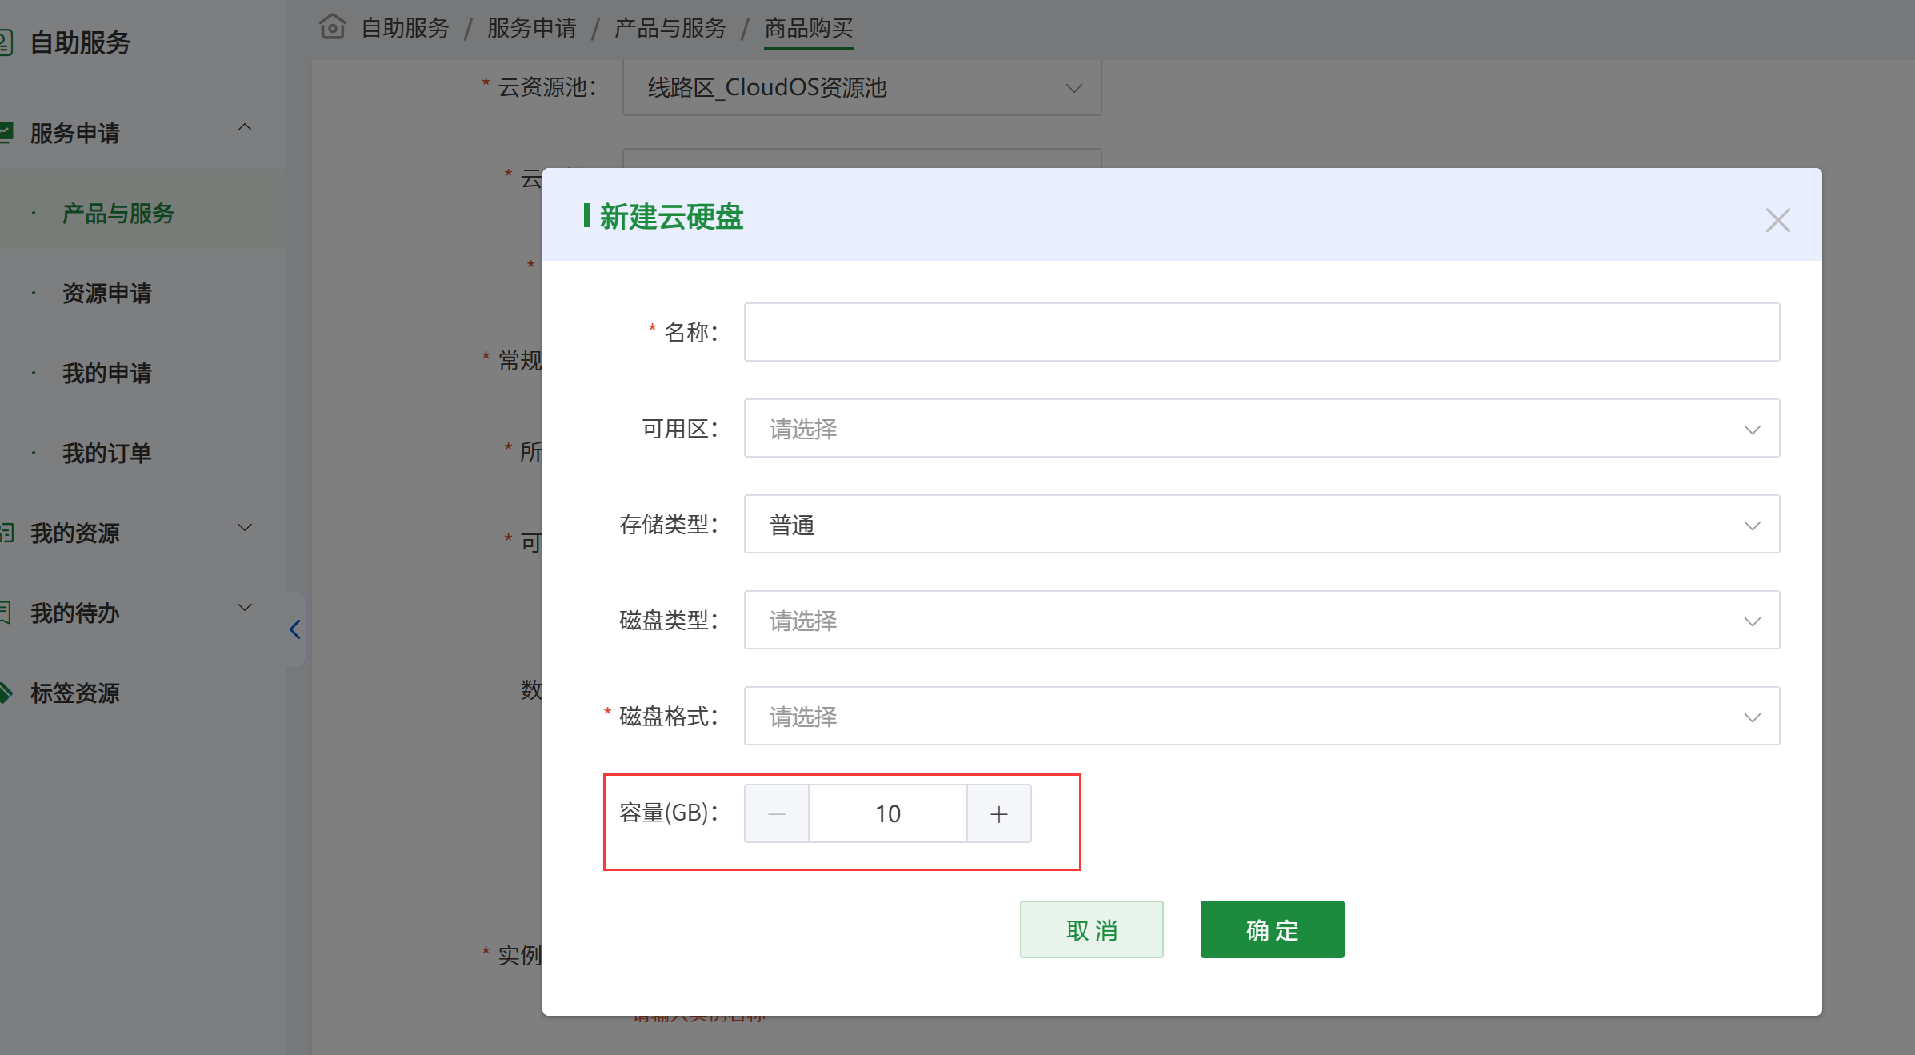Open 我的申请 in the sidebar
The height and width of the screenshot is (1055, 1915).
point(107,374)
